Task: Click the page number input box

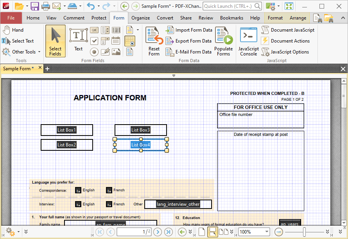Action: (134, 232)
